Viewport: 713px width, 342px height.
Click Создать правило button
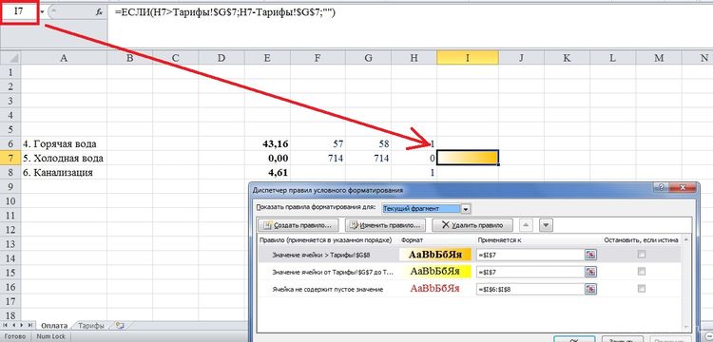[x=299, y=225]
